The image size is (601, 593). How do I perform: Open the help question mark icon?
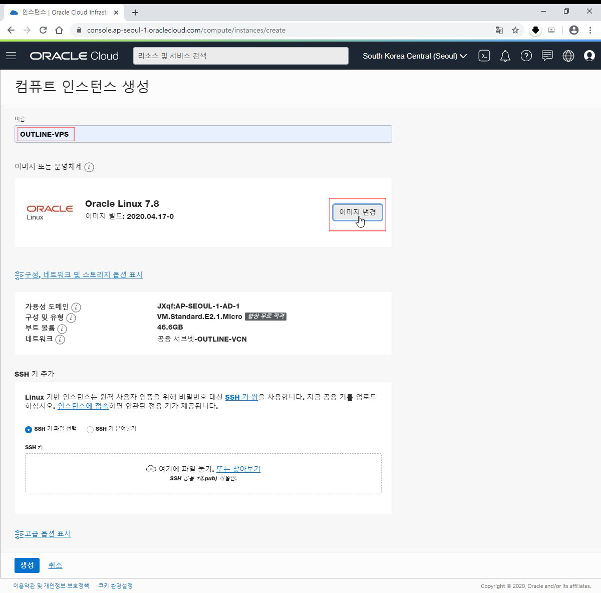526,56
